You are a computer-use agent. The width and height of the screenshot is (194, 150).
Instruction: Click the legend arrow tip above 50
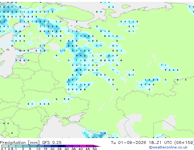(97, 146)
